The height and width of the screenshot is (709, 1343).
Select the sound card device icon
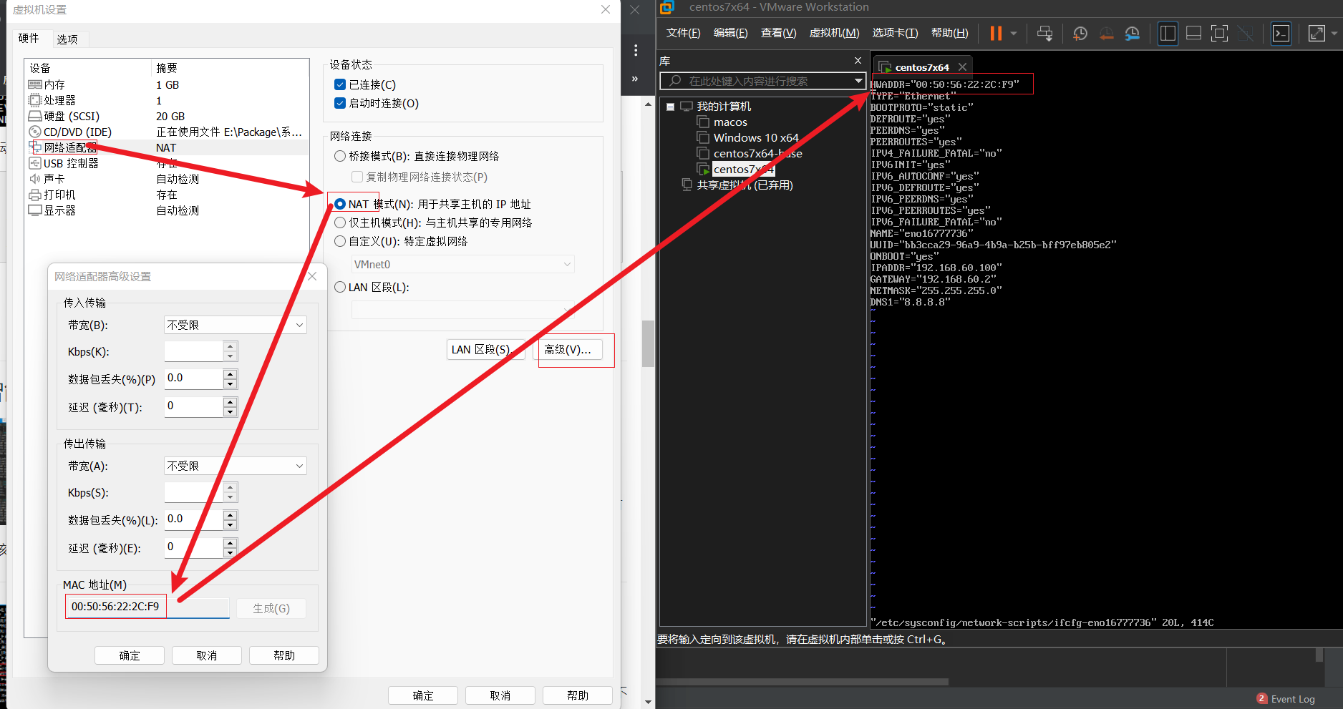click(35, 179)
